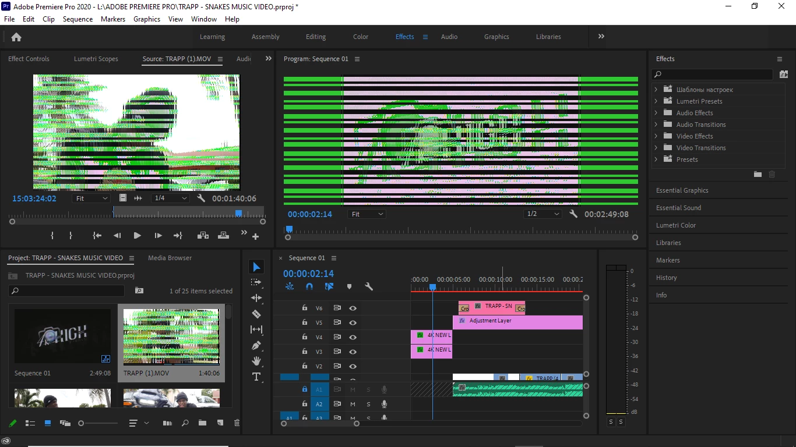Add marker in the timeline

(x=349, y=286)
